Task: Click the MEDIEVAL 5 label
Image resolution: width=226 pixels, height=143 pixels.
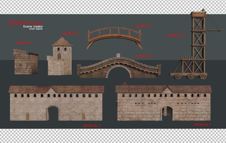Action: (176, 35)
